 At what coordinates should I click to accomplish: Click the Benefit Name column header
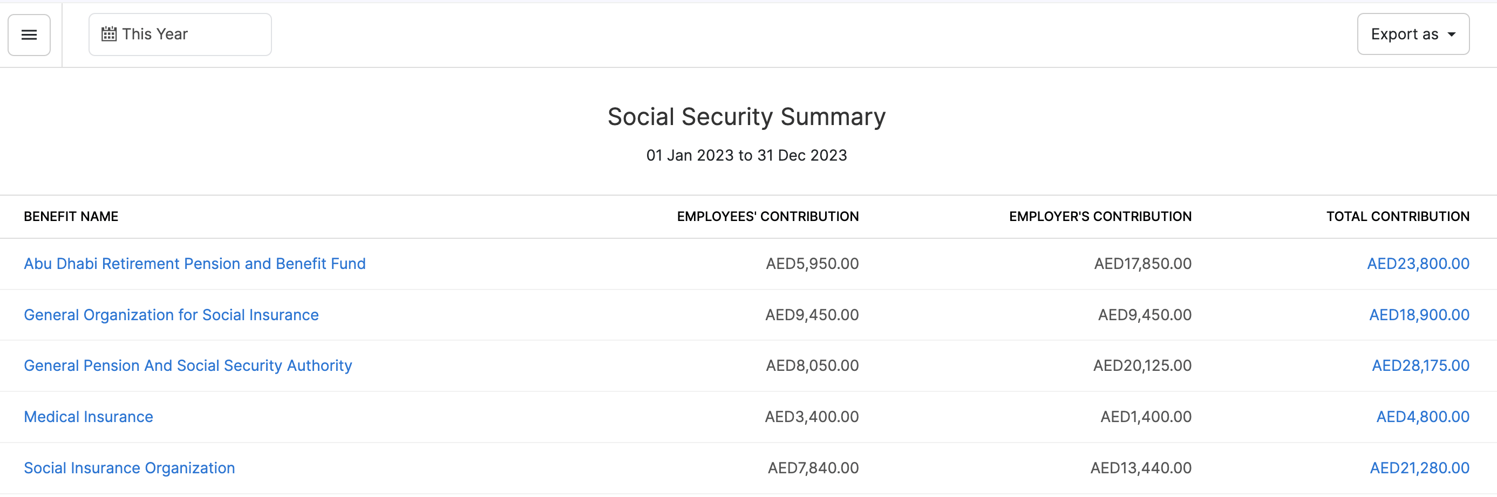[71, 217]
